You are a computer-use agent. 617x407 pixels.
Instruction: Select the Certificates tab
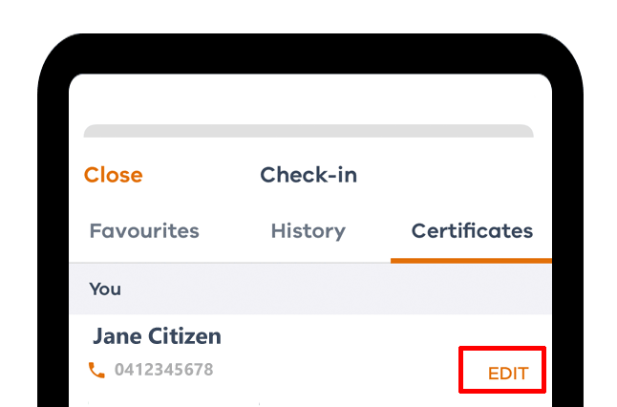[472, 230]
